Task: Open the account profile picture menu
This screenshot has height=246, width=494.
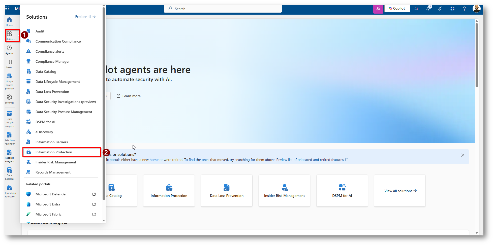Action: coord(476,9)
